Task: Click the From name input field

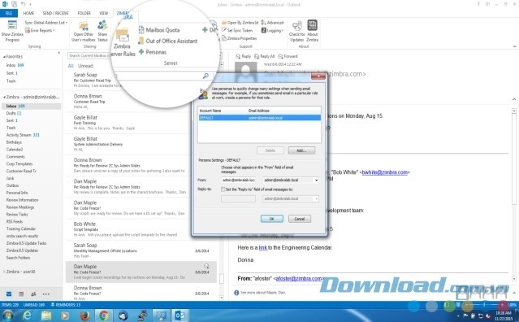Action: [x=238, y=181]
